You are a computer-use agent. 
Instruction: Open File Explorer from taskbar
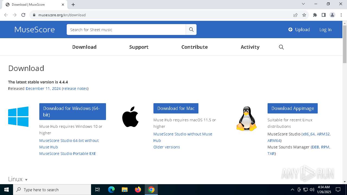pos(125,190)
